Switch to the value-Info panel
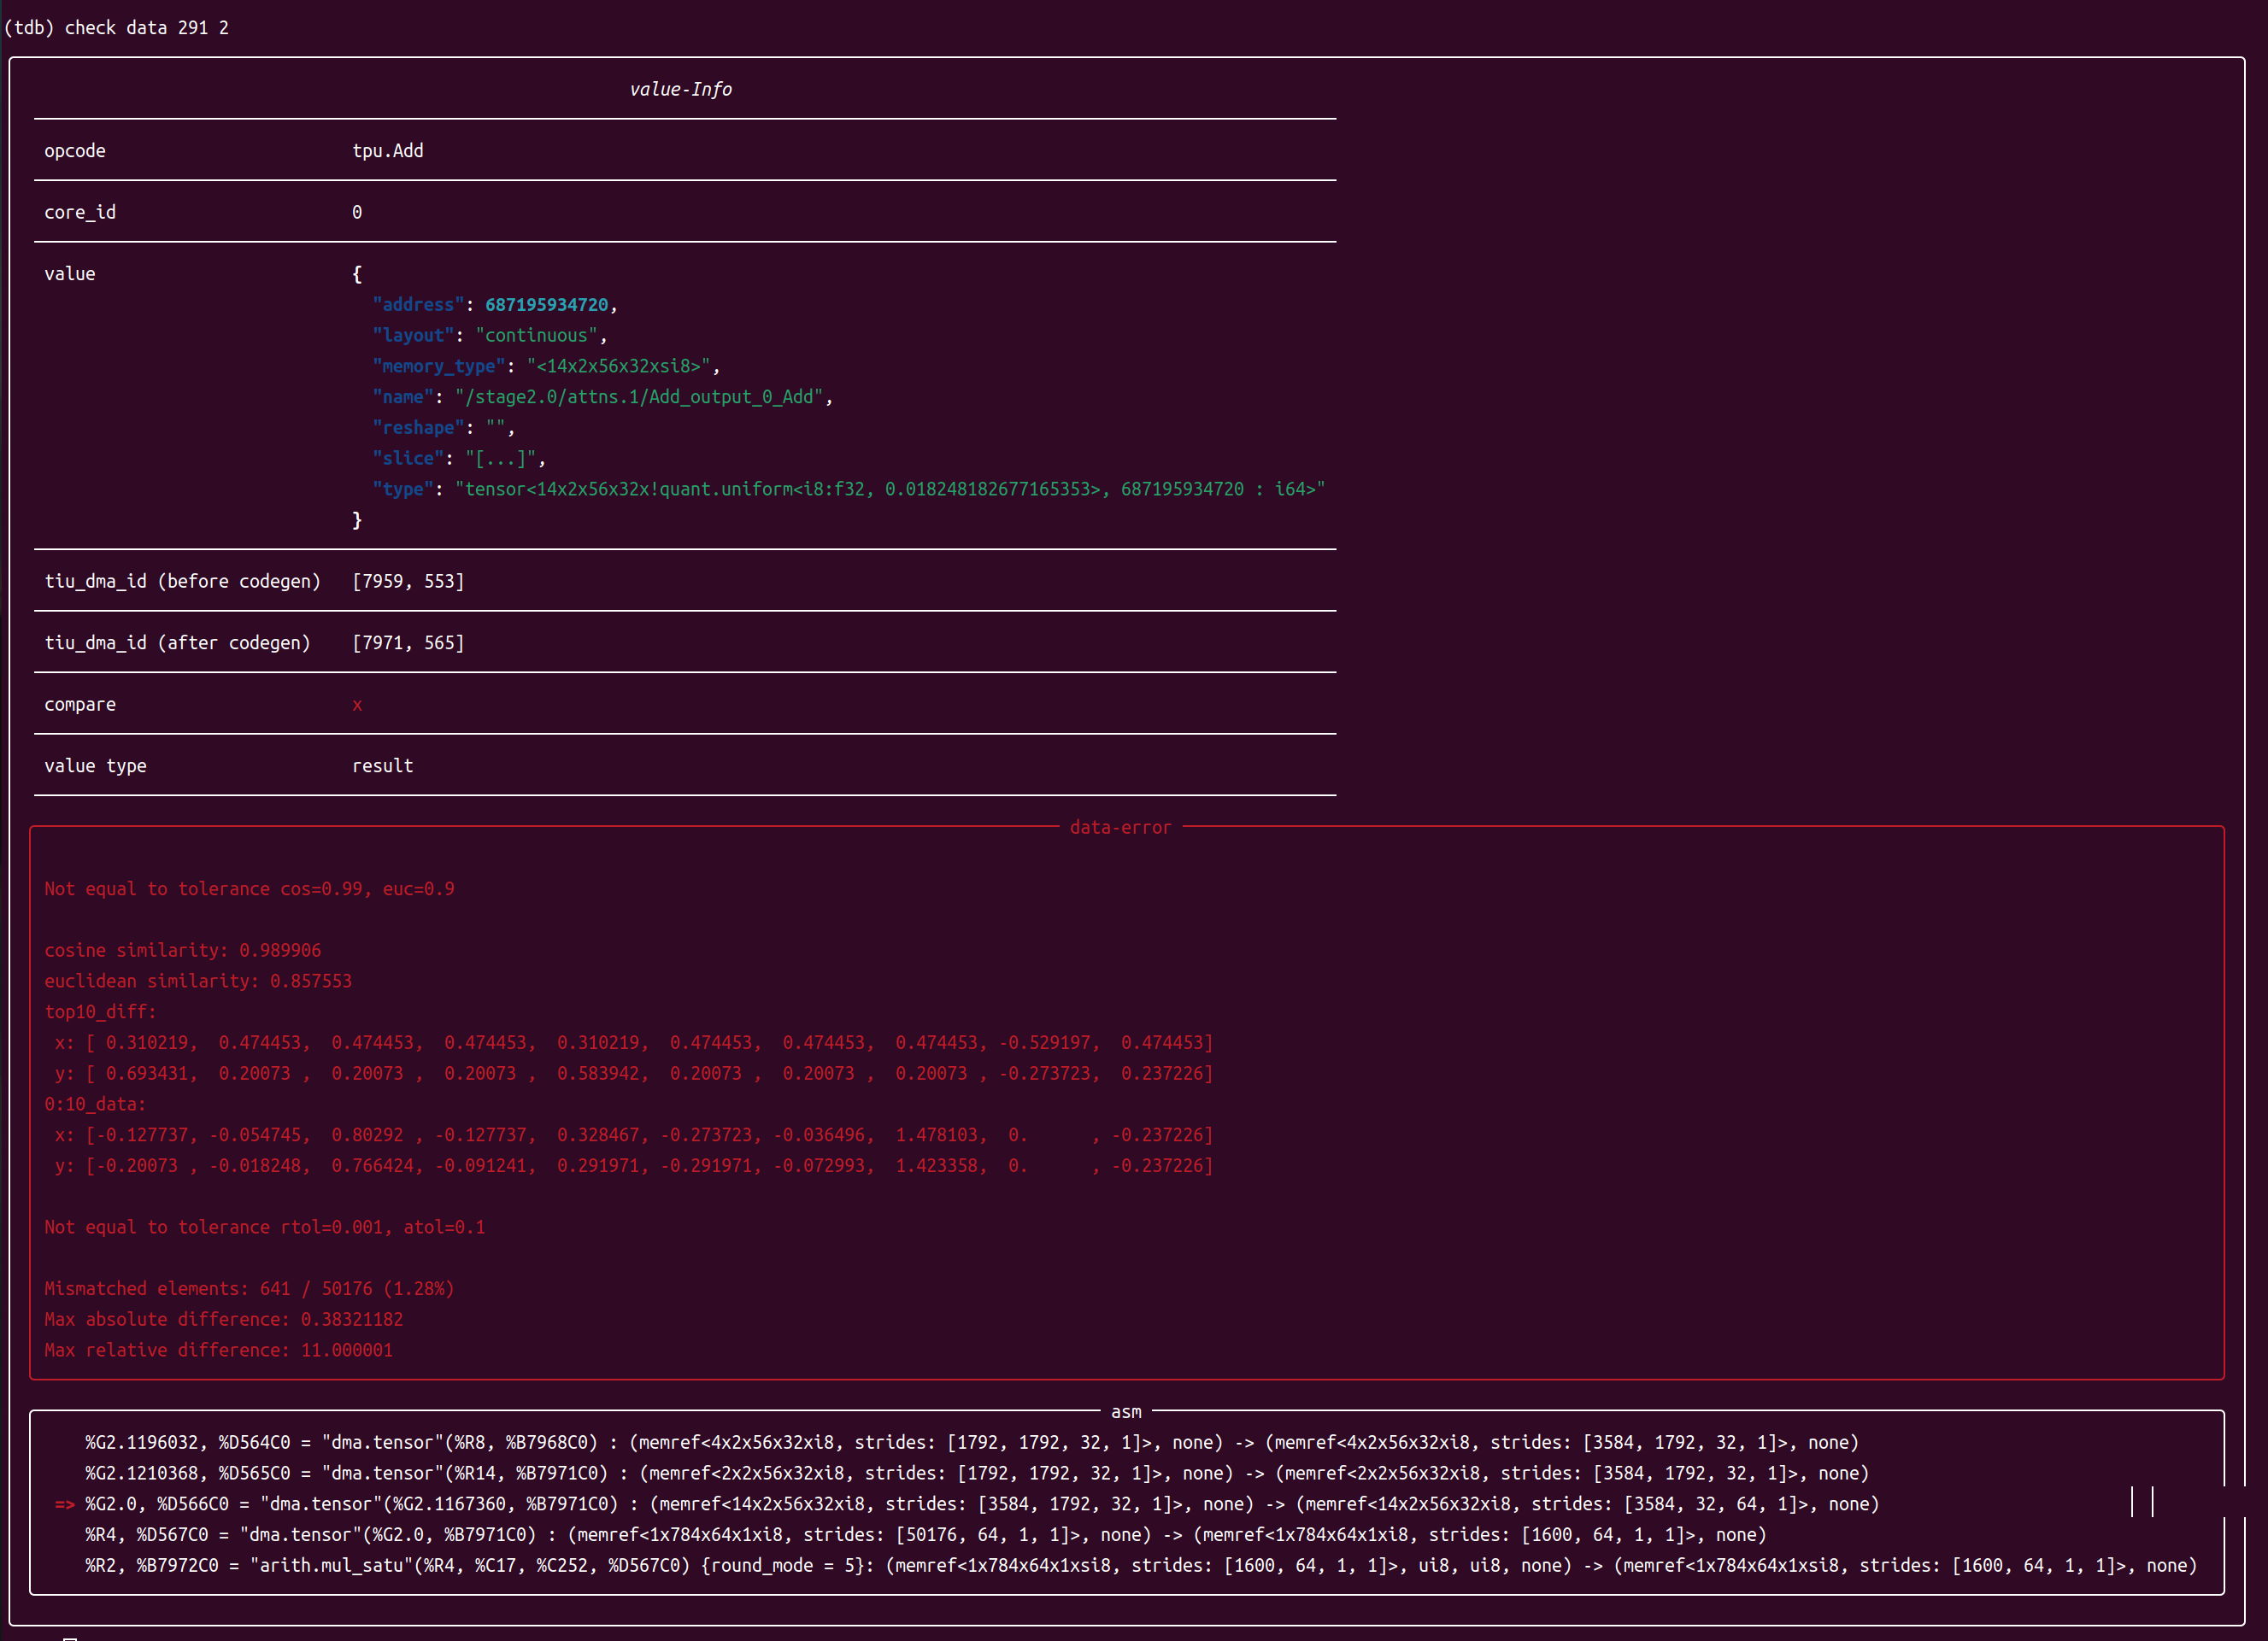The width and height of the screenshot is (2268, 1641). coord(681,89)
